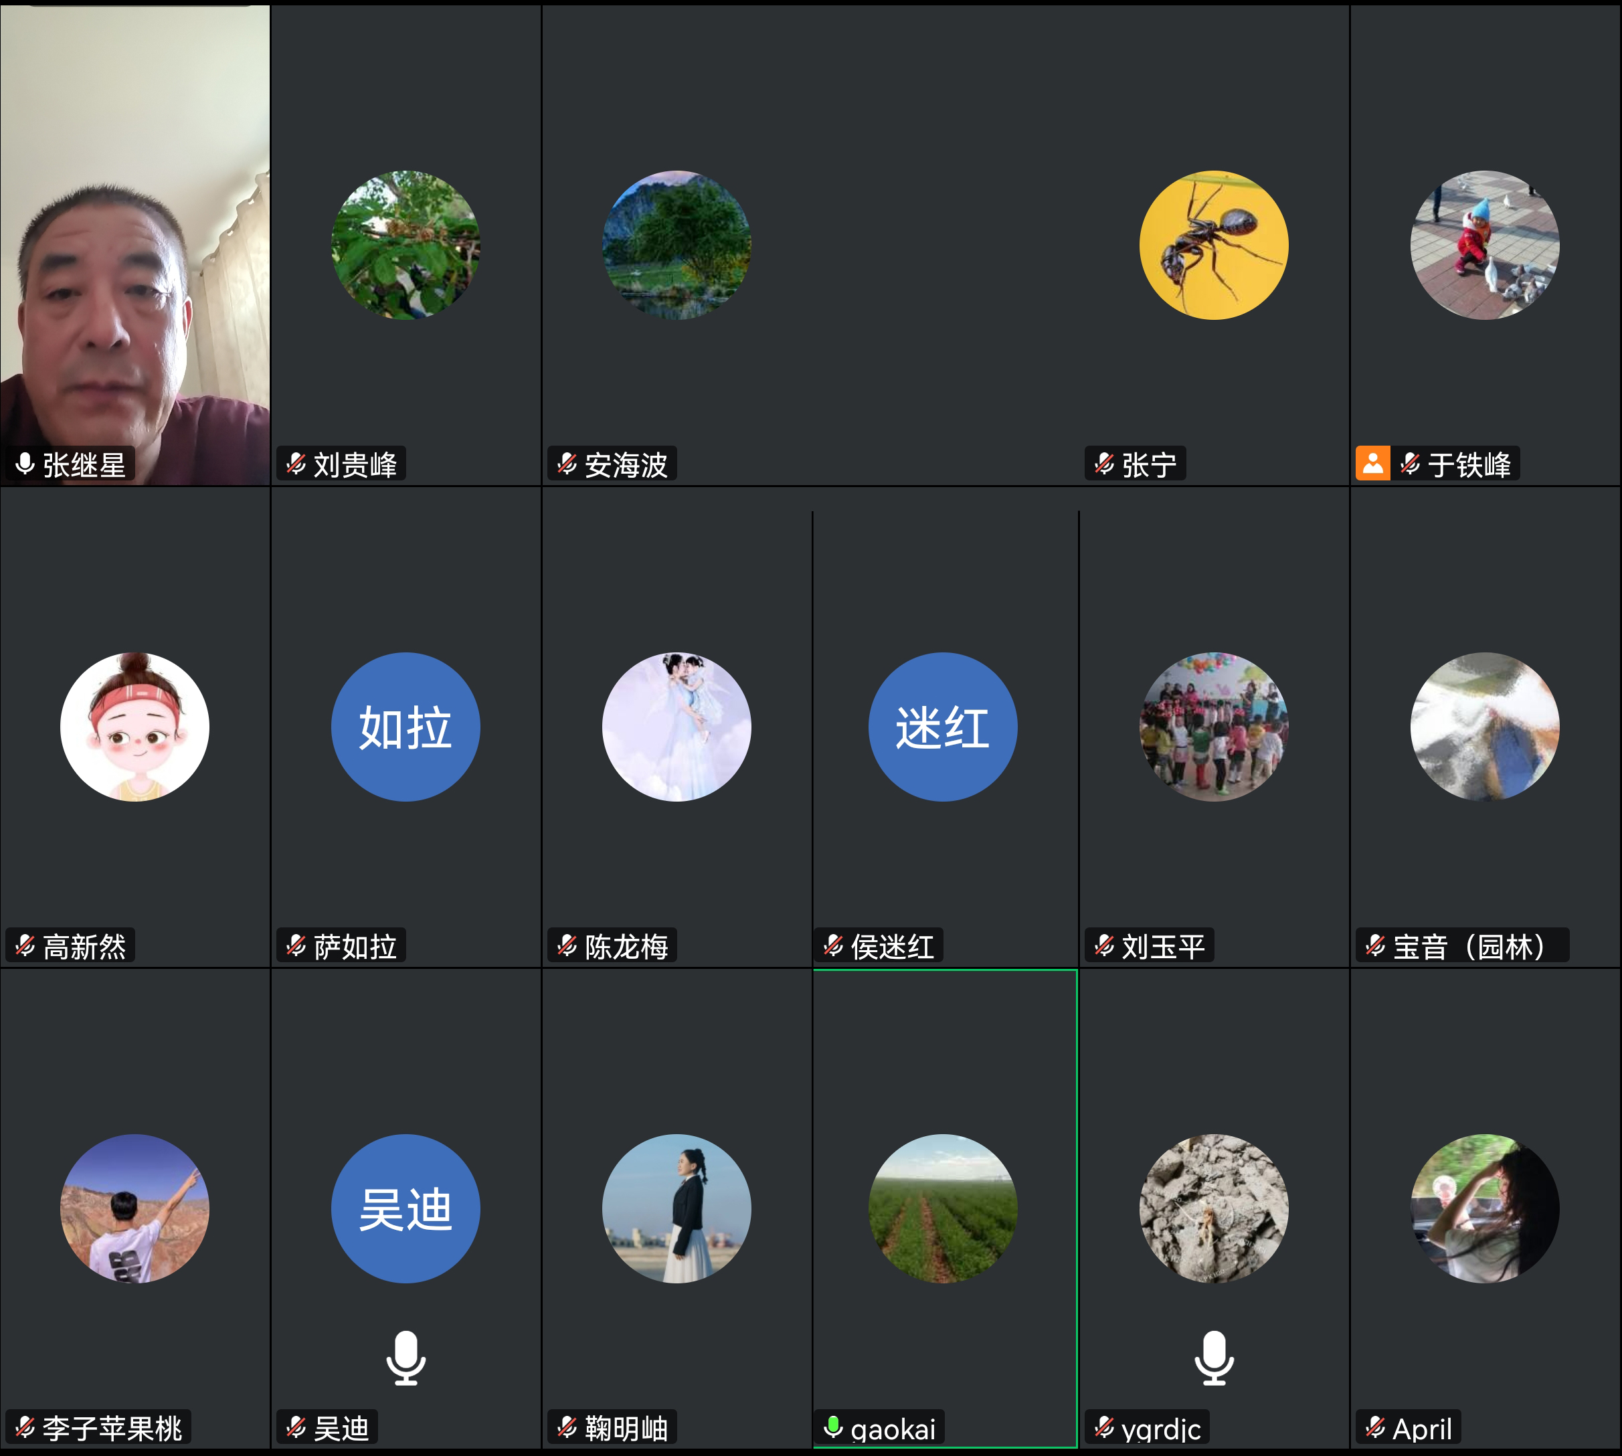Click 陈龙梅's fairy costume avatar
The width and height of the screenshot is (1622, 1456).
pos(676,727)
